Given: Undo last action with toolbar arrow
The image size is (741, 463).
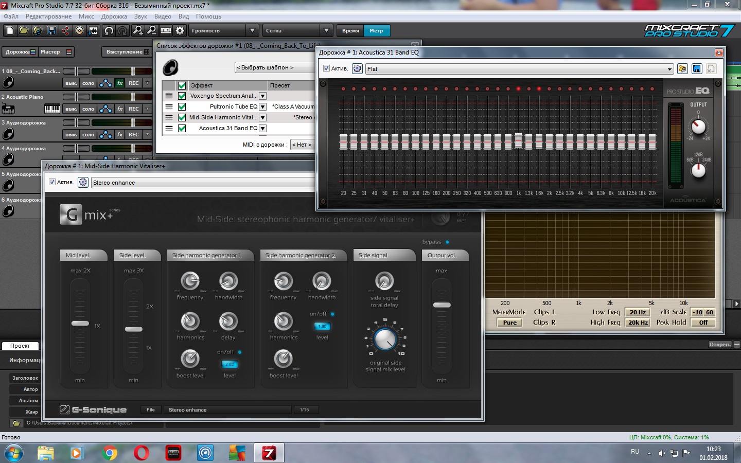Looking at the screenshot, I should click(x=109, y=31).
